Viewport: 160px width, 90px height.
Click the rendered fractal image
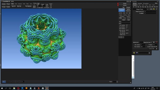[41, 38]
